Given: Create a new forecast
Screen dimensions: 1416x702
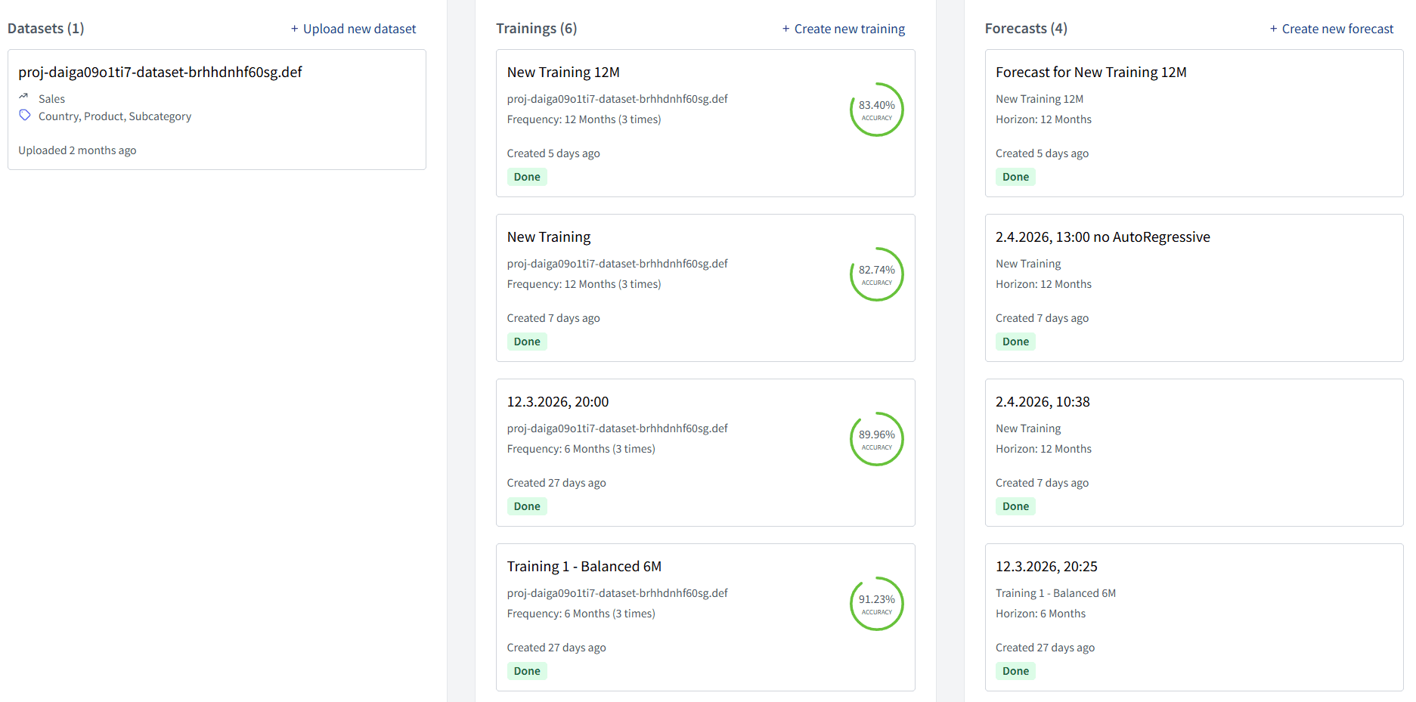Looking at the screenshot, I should (1331, 29).
